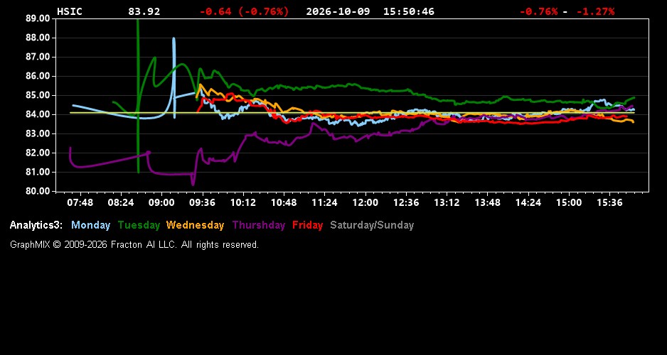
Task: Click the 15:36 time axis label
Action: click(609, 202)
